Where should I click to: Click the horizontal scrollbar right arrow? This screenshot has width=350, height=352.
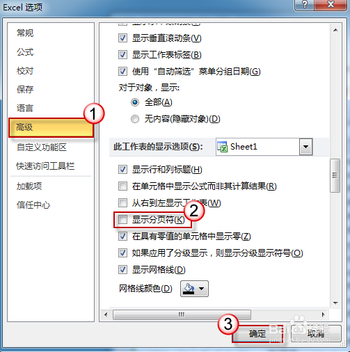pyautogui.click(x=324, y=314)
